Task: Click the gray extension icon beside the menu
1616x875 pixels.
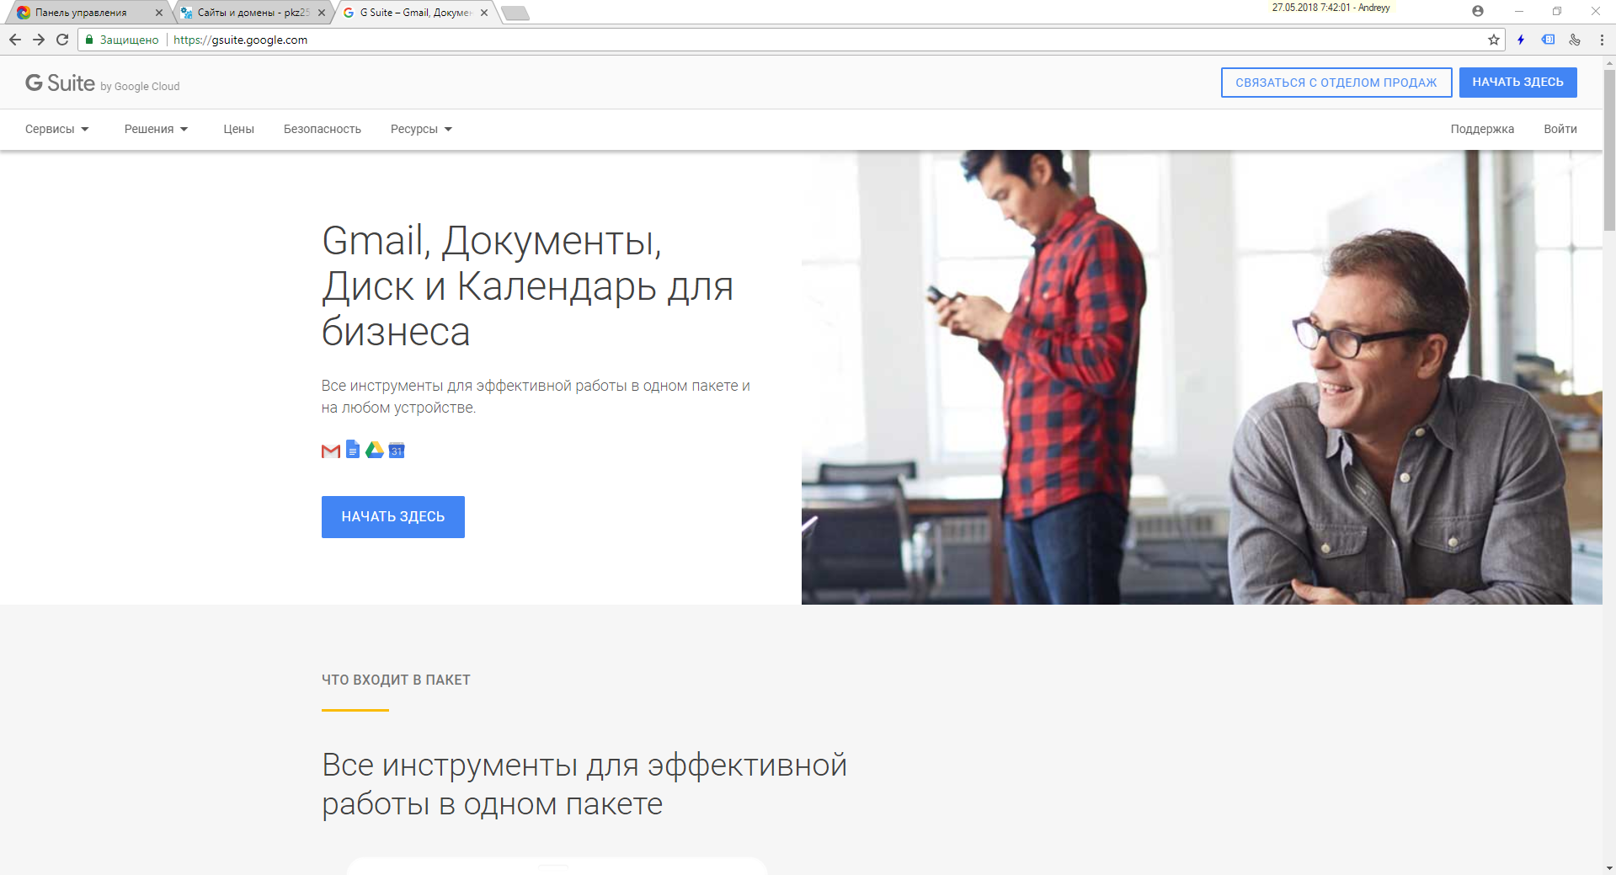Action: click(x=1575, y=40)
